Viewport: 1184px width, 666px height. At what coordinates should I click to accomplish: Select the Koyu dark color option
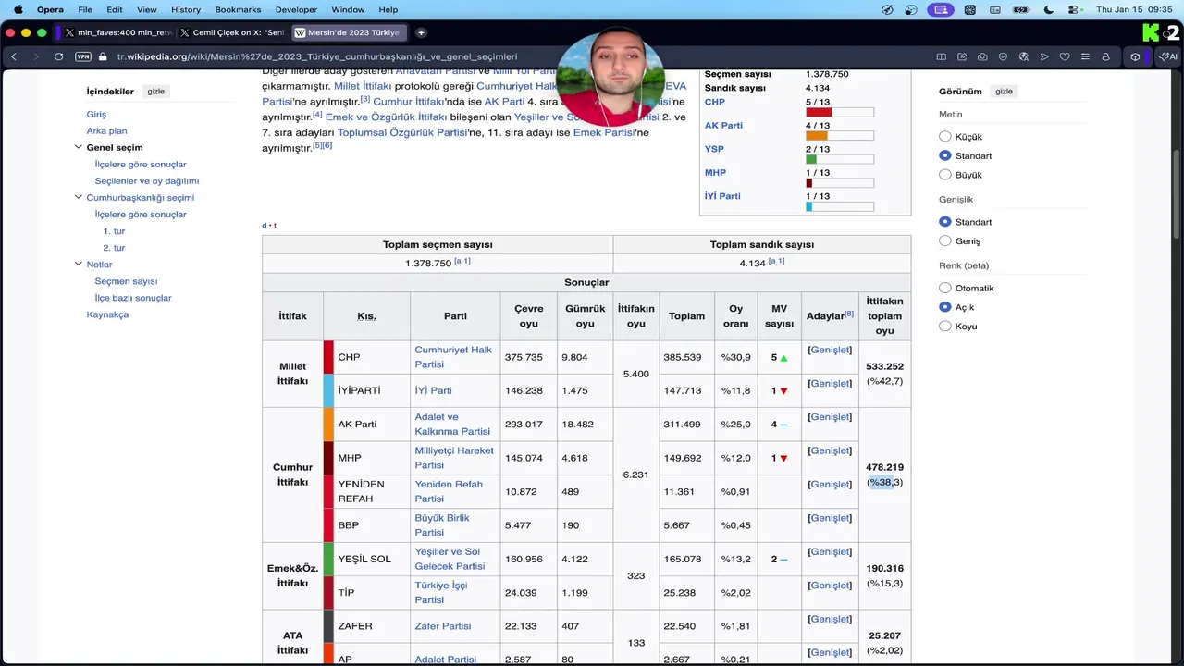(x=945, y=326)
